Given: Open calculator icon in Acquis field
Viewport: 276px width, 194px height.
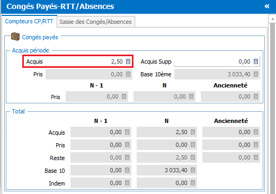Looking at the screenshot, I should point(128,61).
